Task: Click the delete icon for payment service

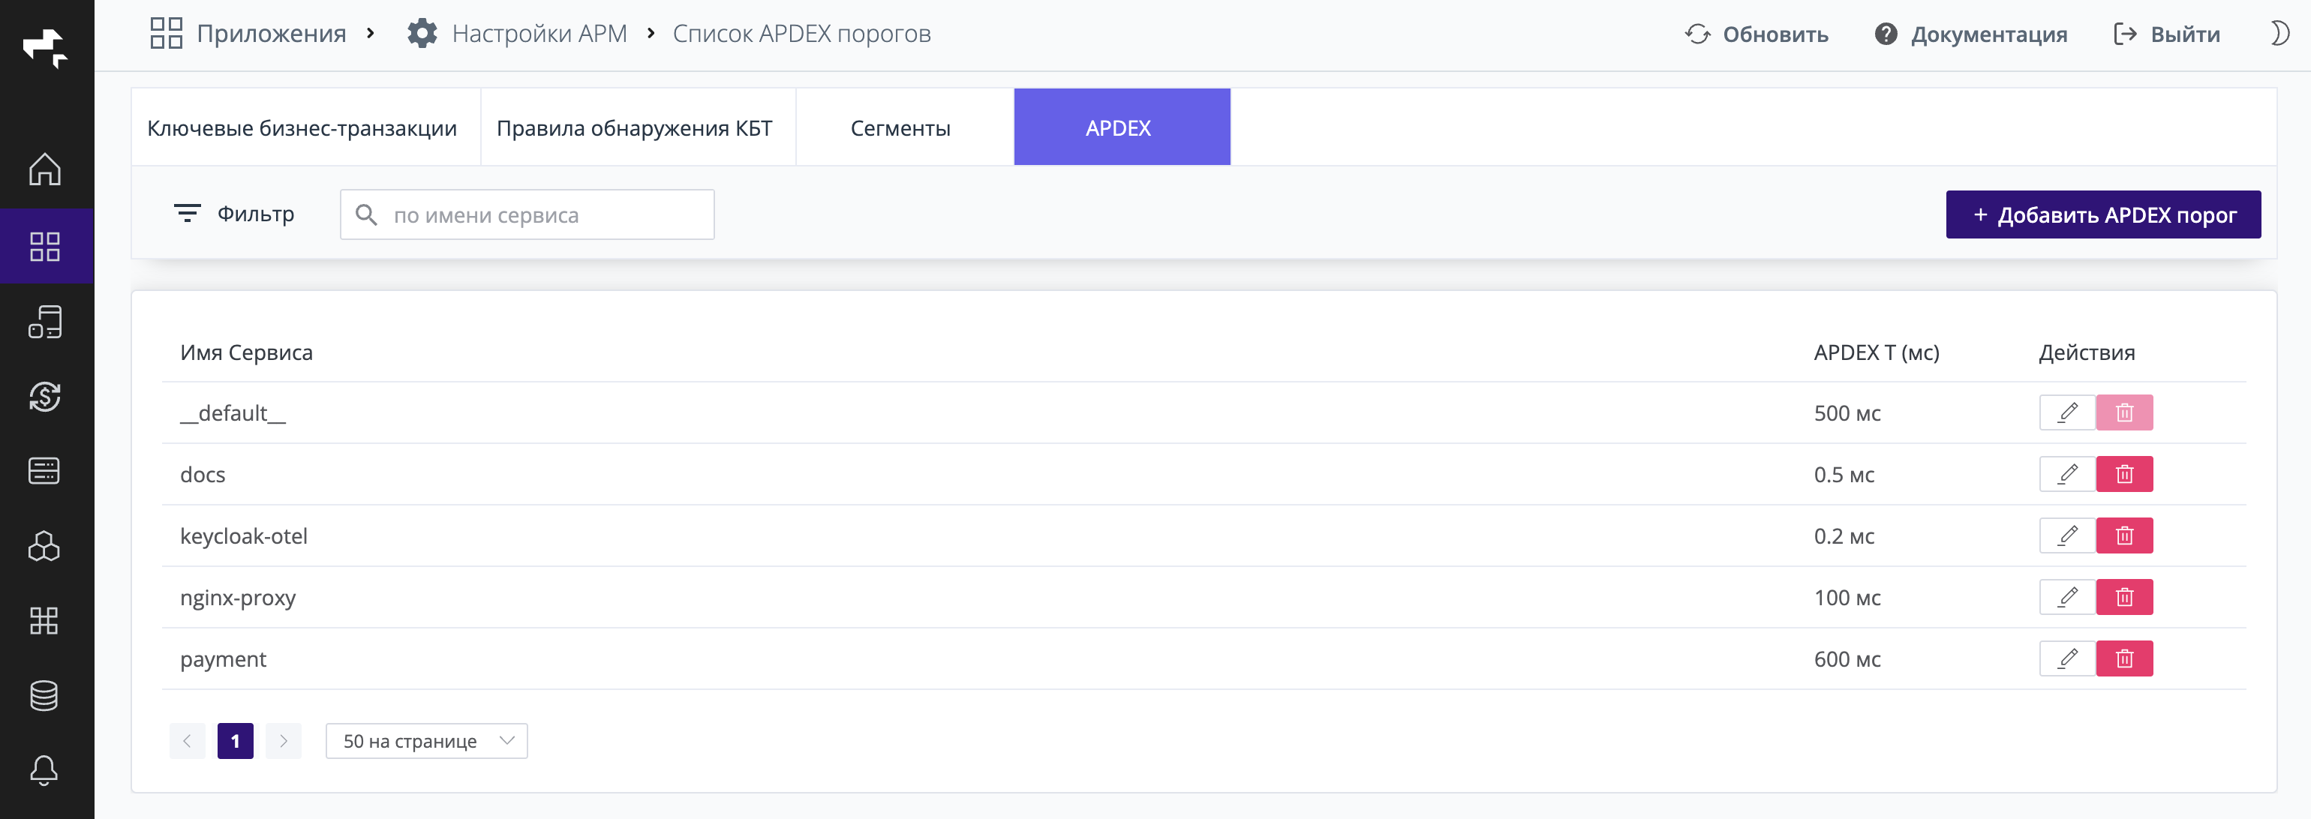Action: pyautogui.click(x=2125, y=658)
